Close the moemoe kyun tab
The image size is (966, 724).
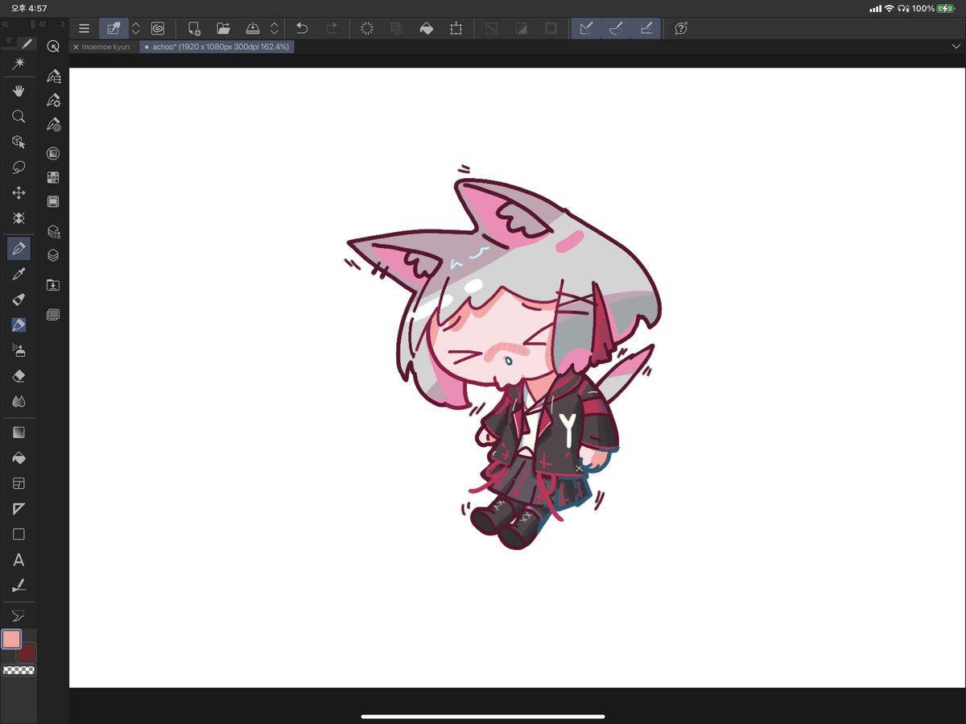pos(76,47)
